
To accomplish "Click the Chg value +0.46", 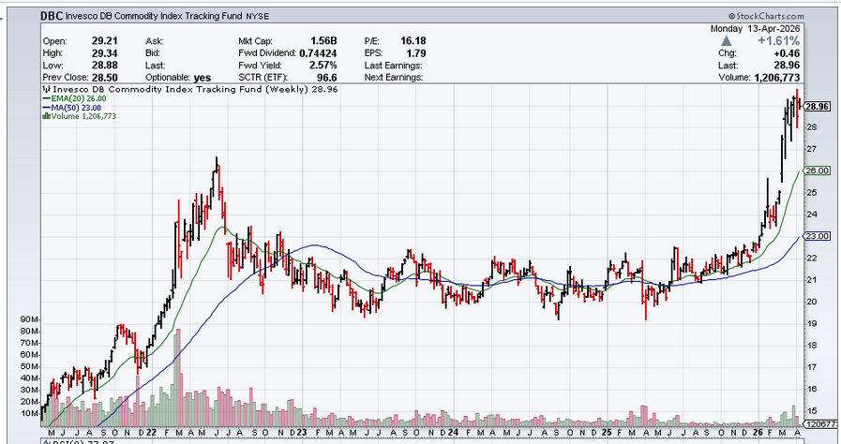I will click(787, 53).
